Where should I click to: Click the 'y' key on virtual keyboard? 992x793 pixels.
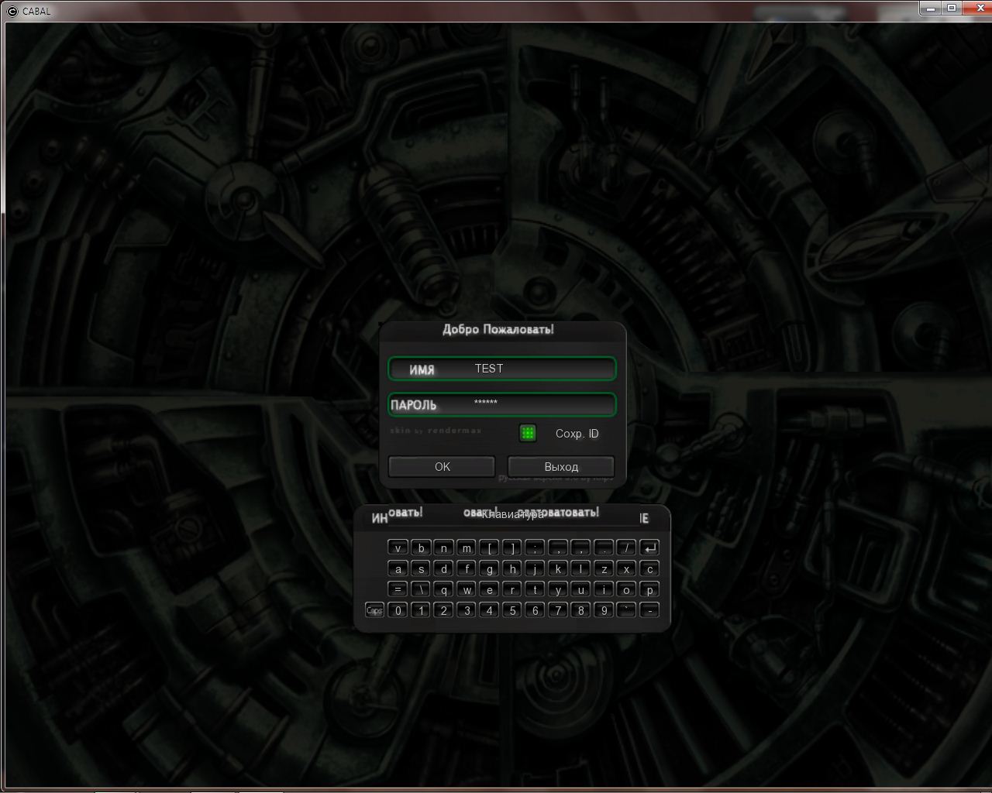[558, 589]
